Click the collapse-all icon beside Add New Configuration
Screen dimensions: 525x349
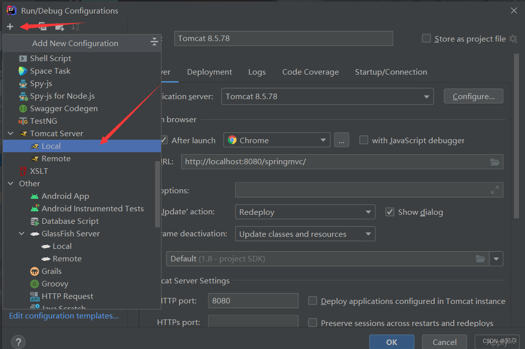click(x=154, y=42)
